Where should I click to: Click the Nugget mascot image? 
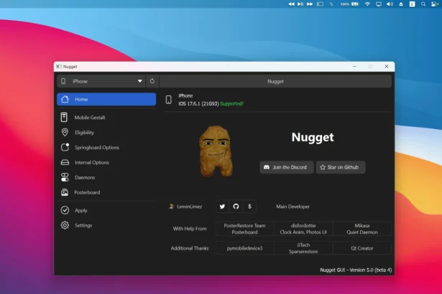tap(216, 151)
